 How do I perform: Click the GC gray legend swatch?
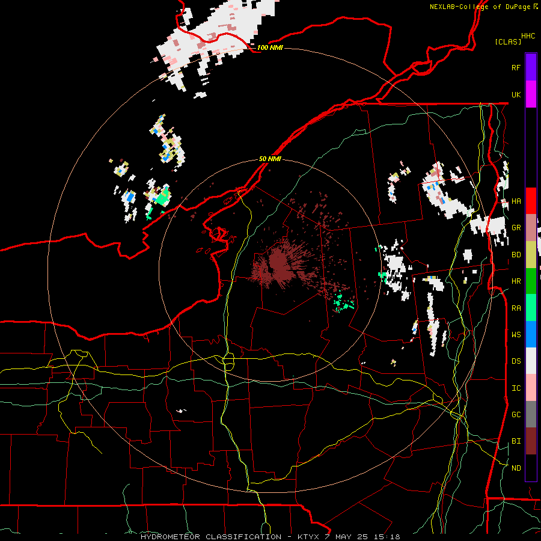point(531,414)
